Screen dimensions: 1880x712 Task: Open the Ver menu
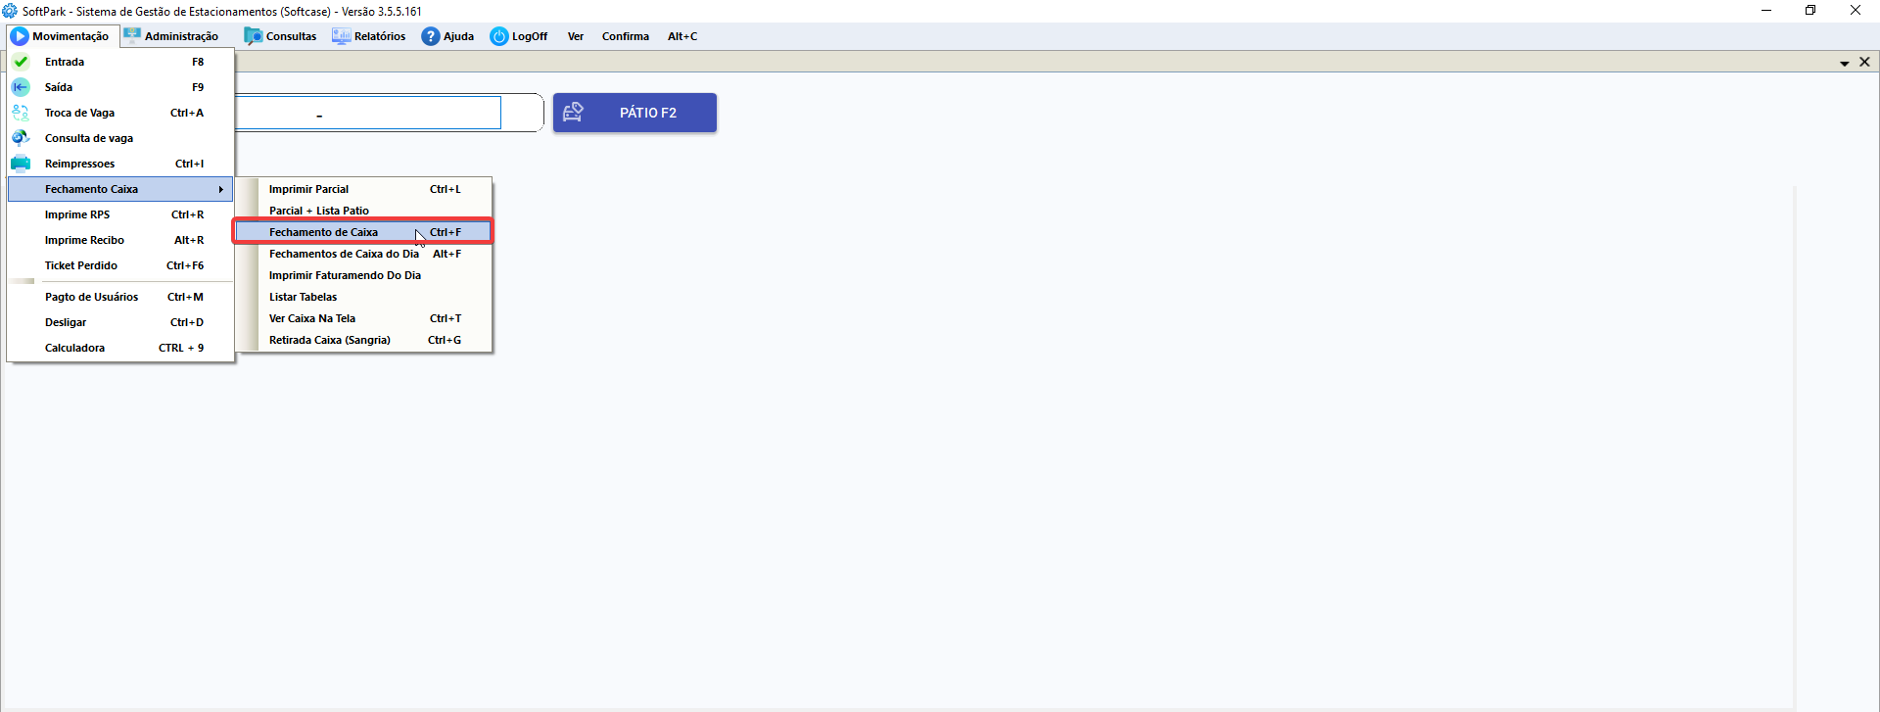click(576, 36)
